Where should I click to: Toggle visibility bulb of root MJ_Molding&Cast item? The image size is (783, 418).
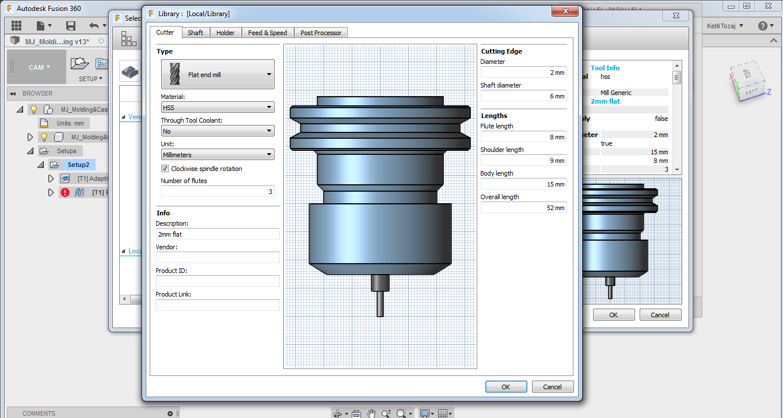click(34, 109)
